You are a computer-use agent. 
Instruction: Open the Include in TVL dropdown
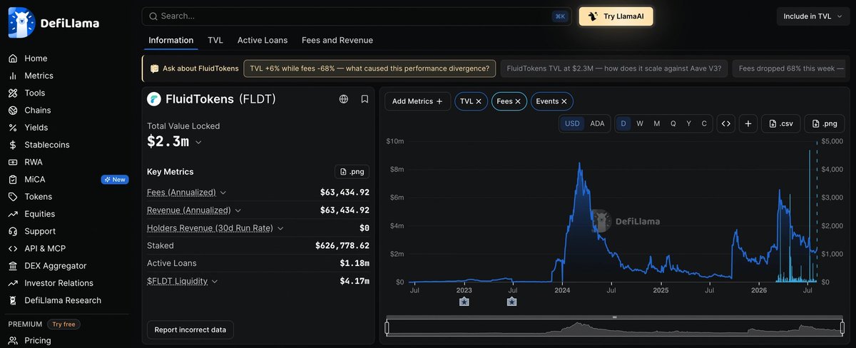tap(812, 16)
